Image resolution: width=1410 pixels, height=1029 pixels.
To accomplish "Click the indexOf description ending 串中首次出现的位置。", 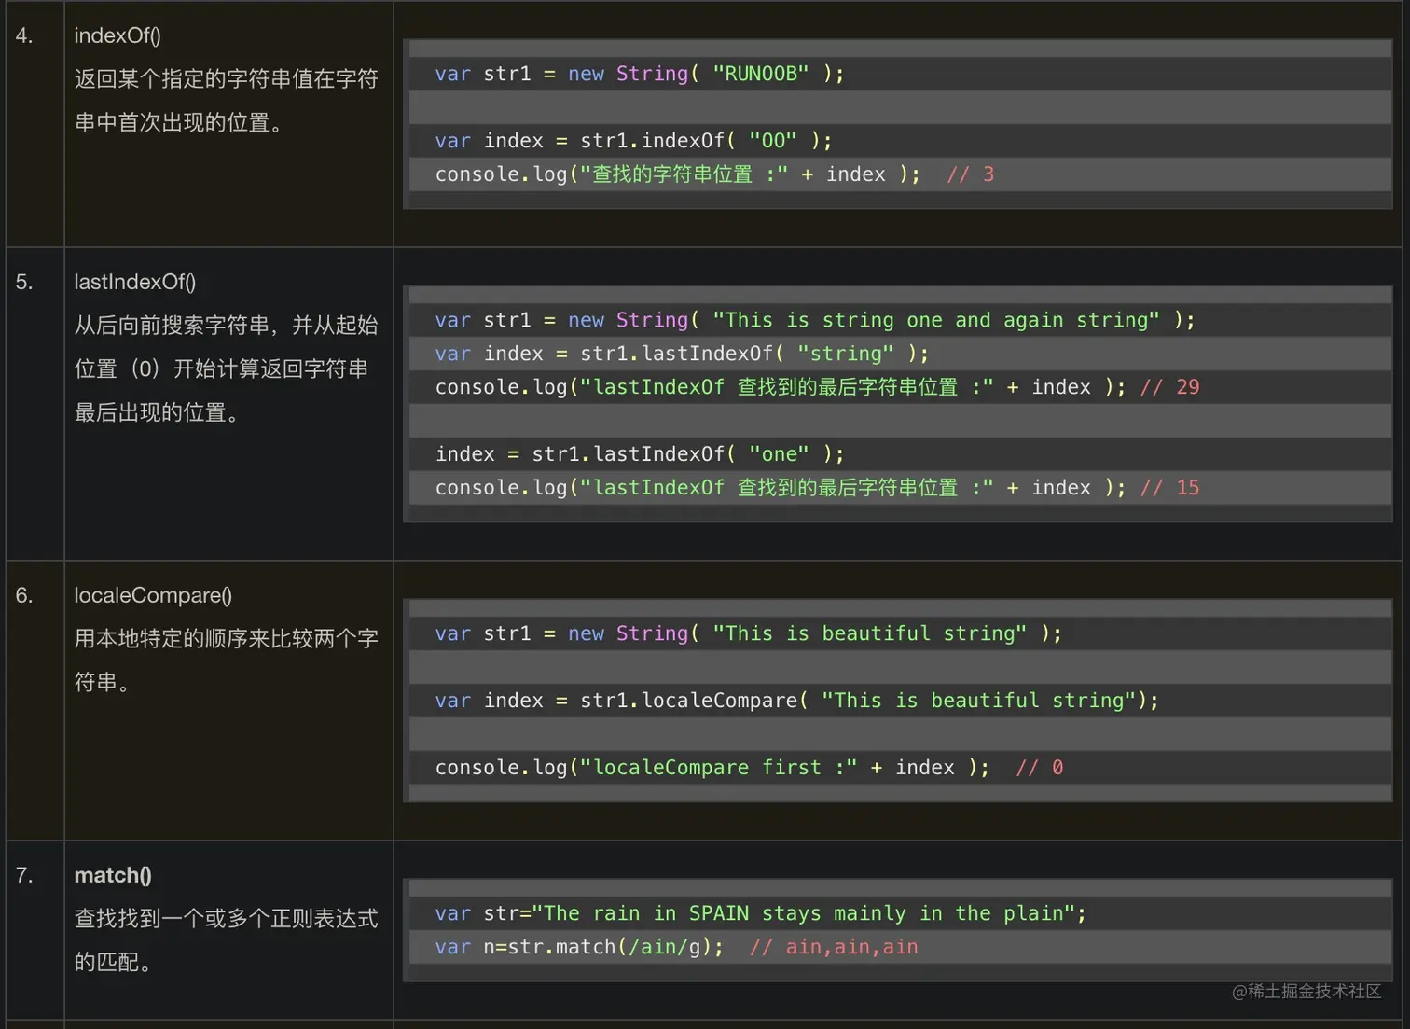I will pyautogui.click(x=226, y=101).
